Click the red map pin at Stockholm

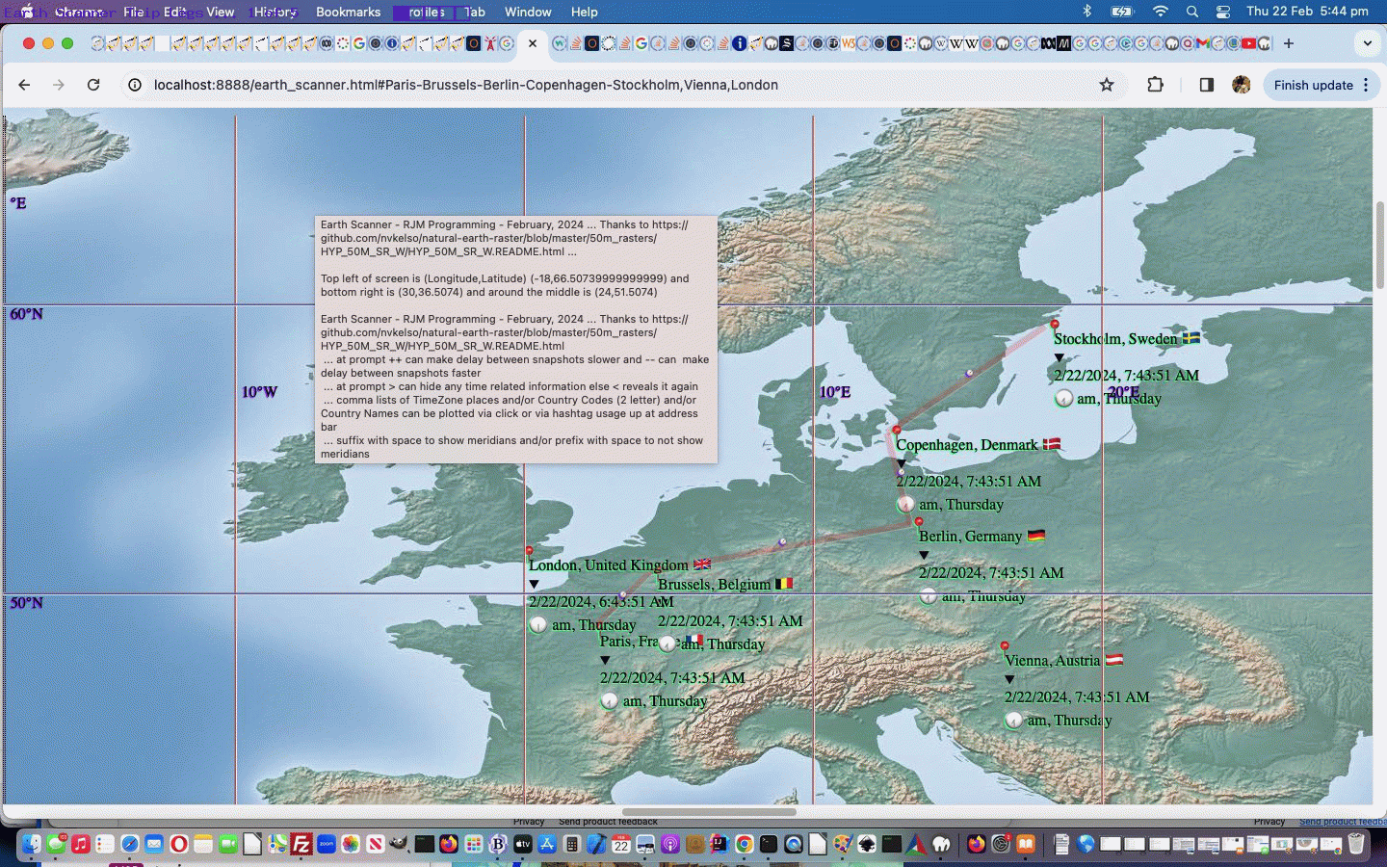[1055, 325]
